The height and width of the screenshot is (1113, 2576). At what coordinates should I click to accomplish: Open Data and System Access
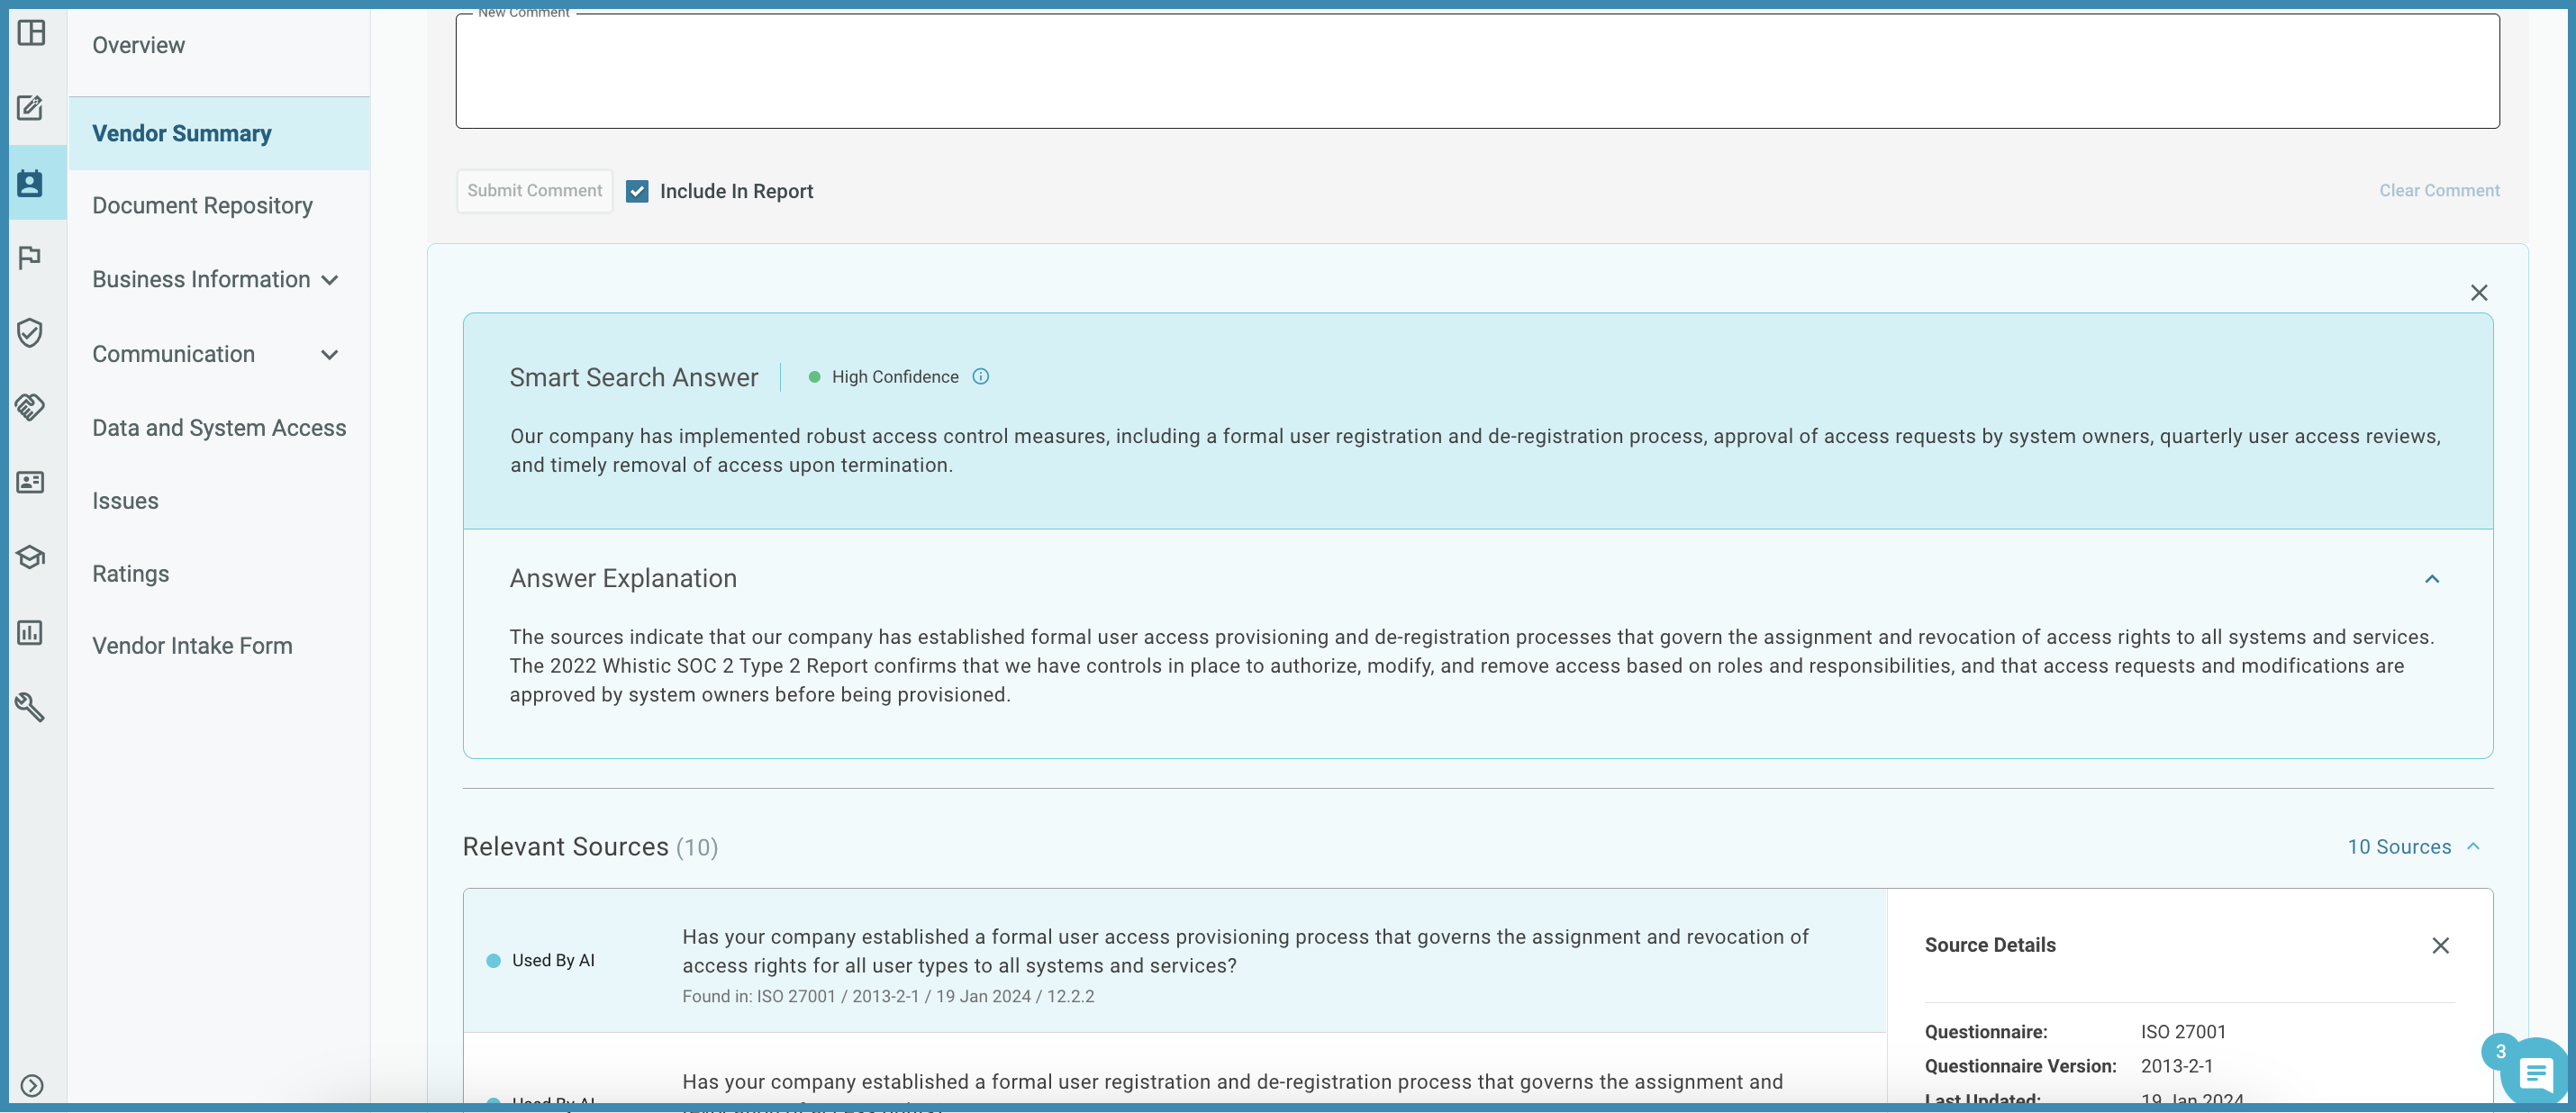point(219,428)
